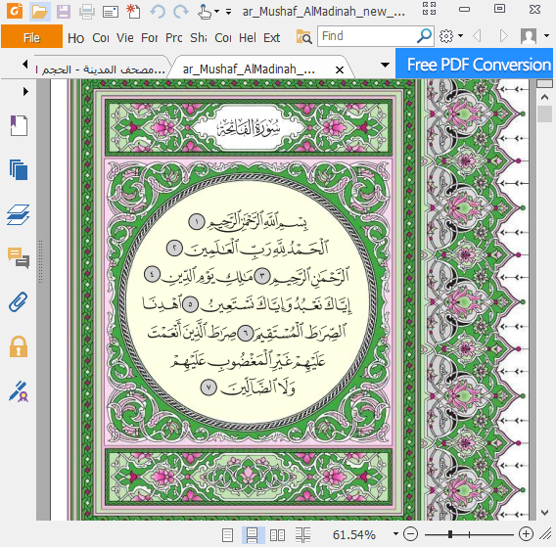Screen dimensions: 556x547
Task: Undo the last action
Action: click(x=158, y=12)
